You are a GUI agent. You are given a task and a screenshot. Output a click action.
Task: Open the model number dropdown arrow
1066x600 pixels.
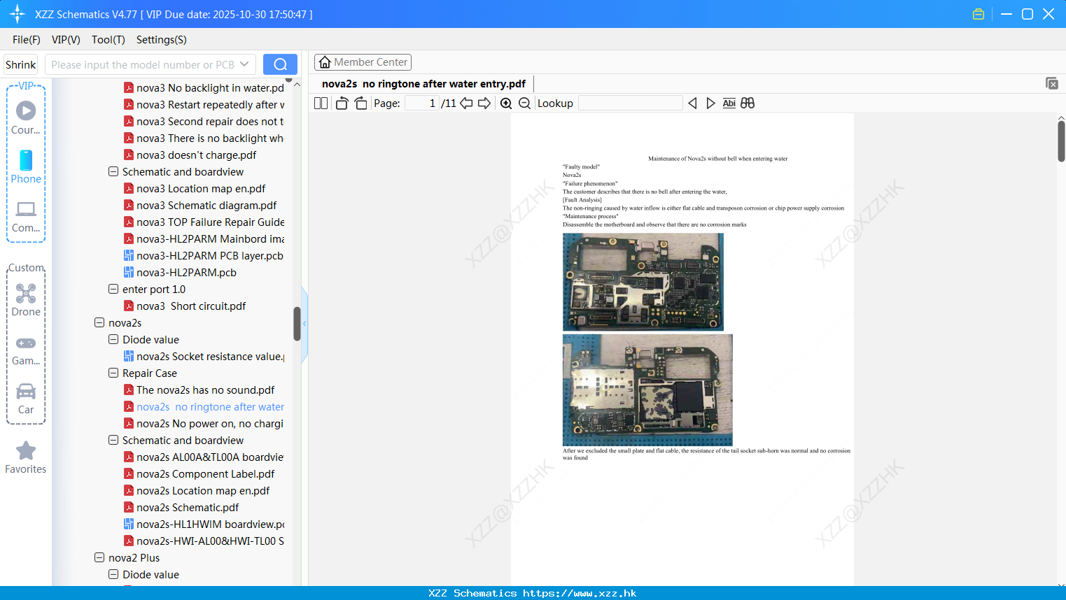click(244, 64)
